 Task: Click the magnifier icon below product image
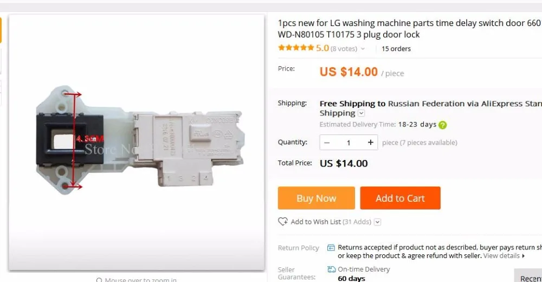(x=99, y=280)
